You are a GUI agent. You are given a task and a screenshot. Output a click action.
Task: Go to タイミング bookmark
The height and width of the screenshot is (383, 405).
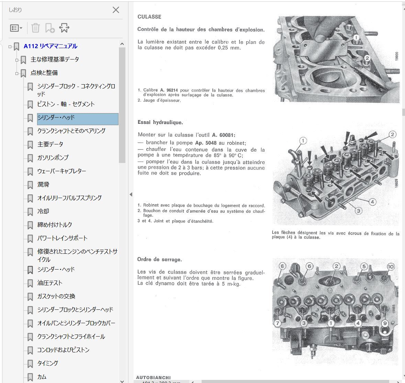pos(48,363)
